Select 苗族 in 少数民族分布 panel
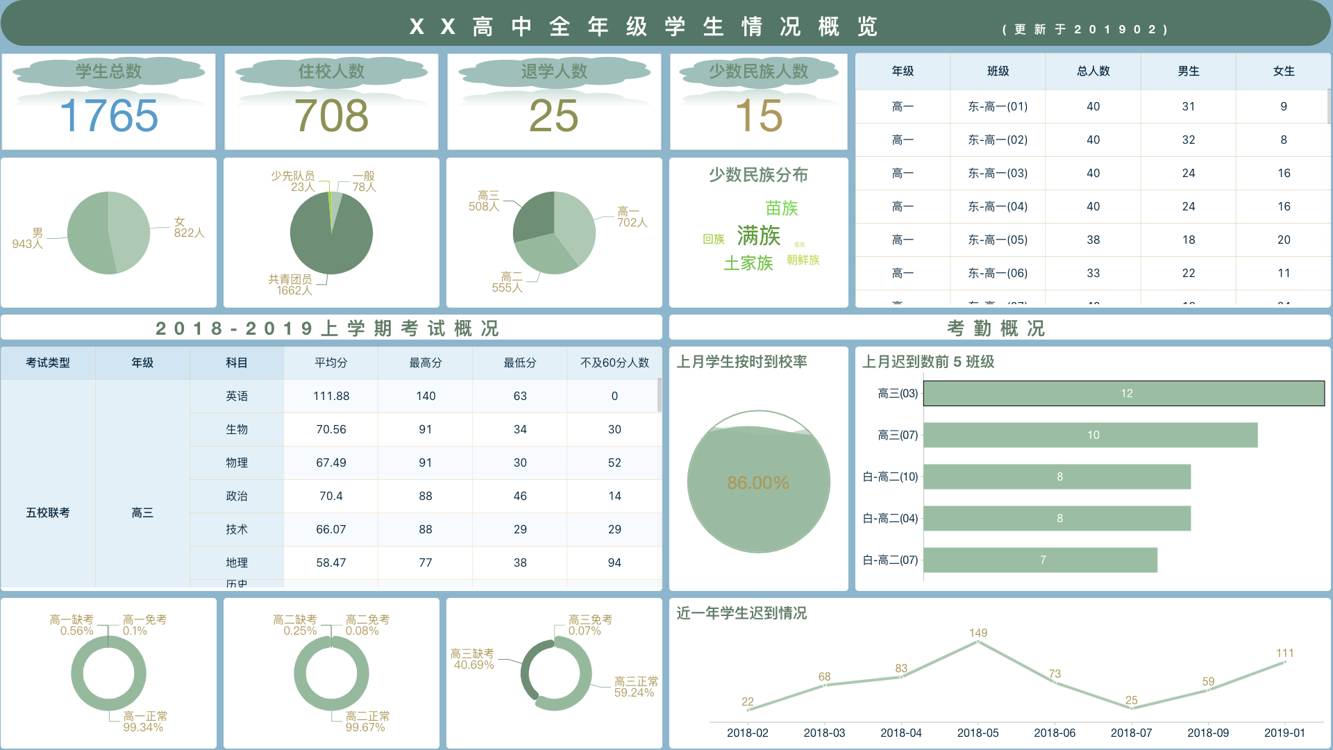Screen dimensions: 1333x750 780,208
